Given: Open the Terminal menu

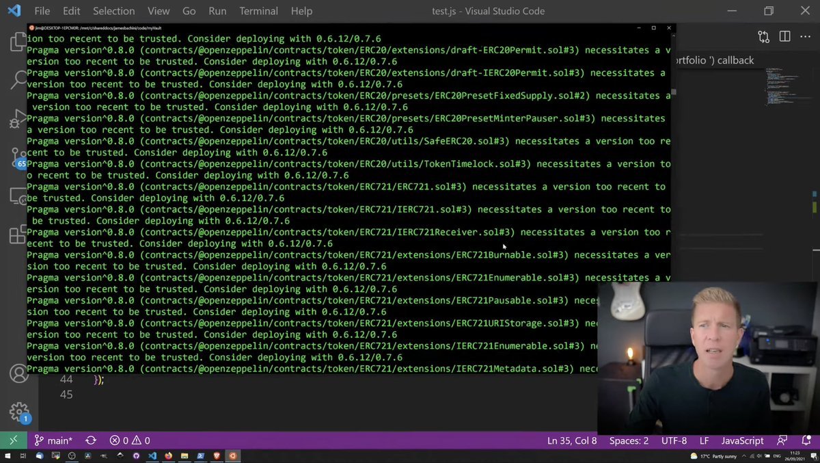Looking at the screenshot, I should point(259,11).
